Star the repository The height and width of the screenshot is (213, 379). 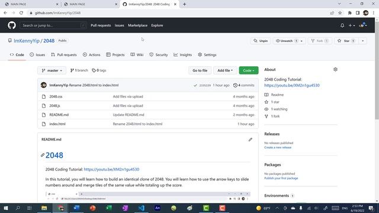(x=346, y=41)
